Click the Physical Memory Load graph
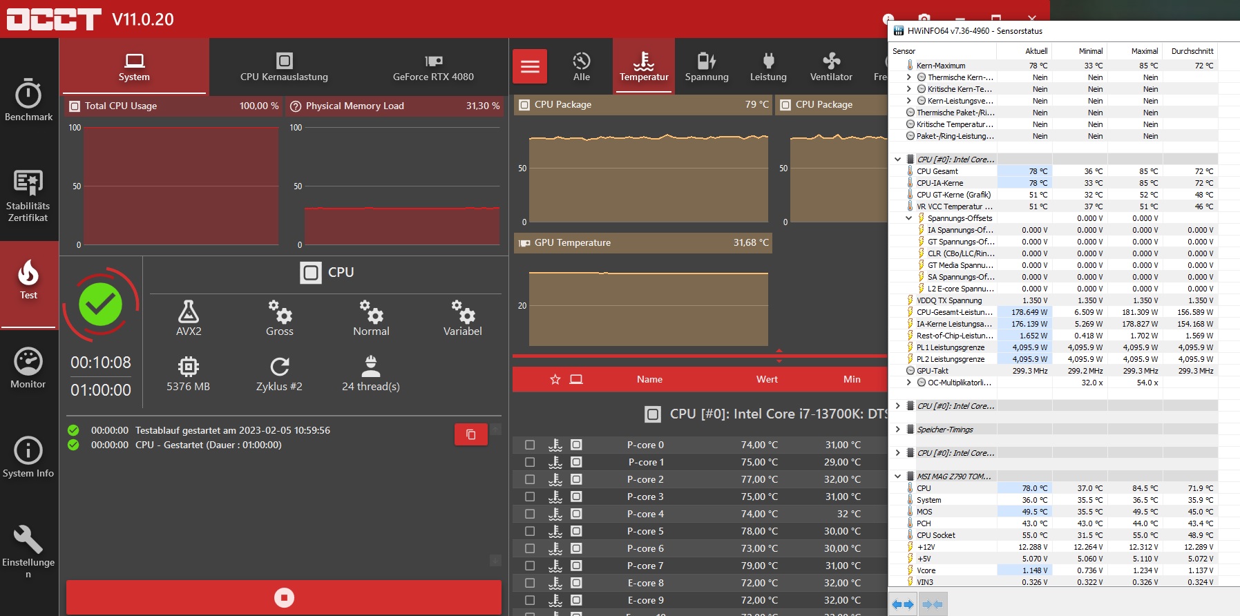Image resolution: width=1240 pixels, height=616 pixels. pos(402,186)
